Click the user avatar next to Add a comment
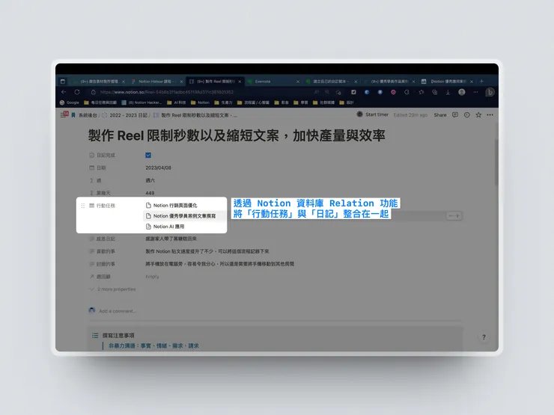 [x=92, y=310]
